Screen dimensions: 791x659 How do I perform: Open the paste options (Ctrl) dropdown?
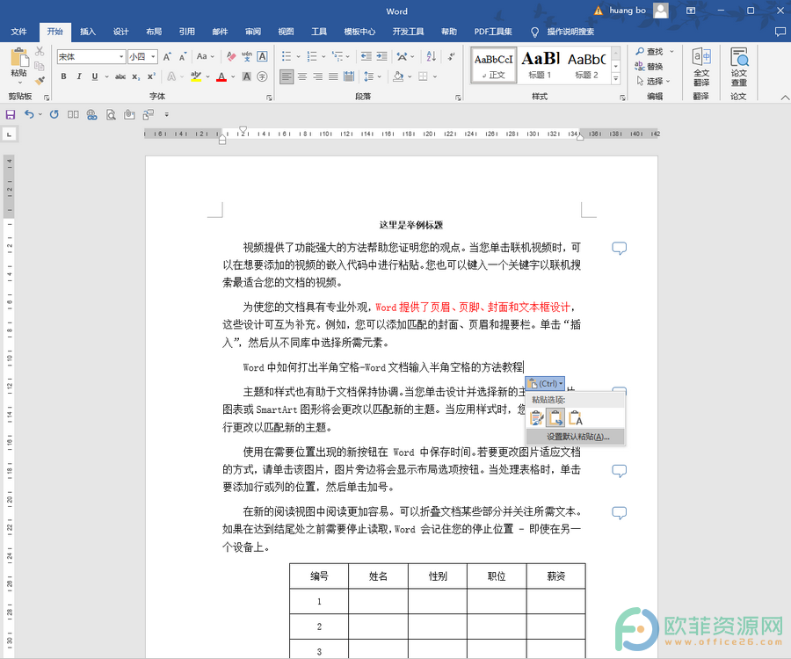coord(545,384)
